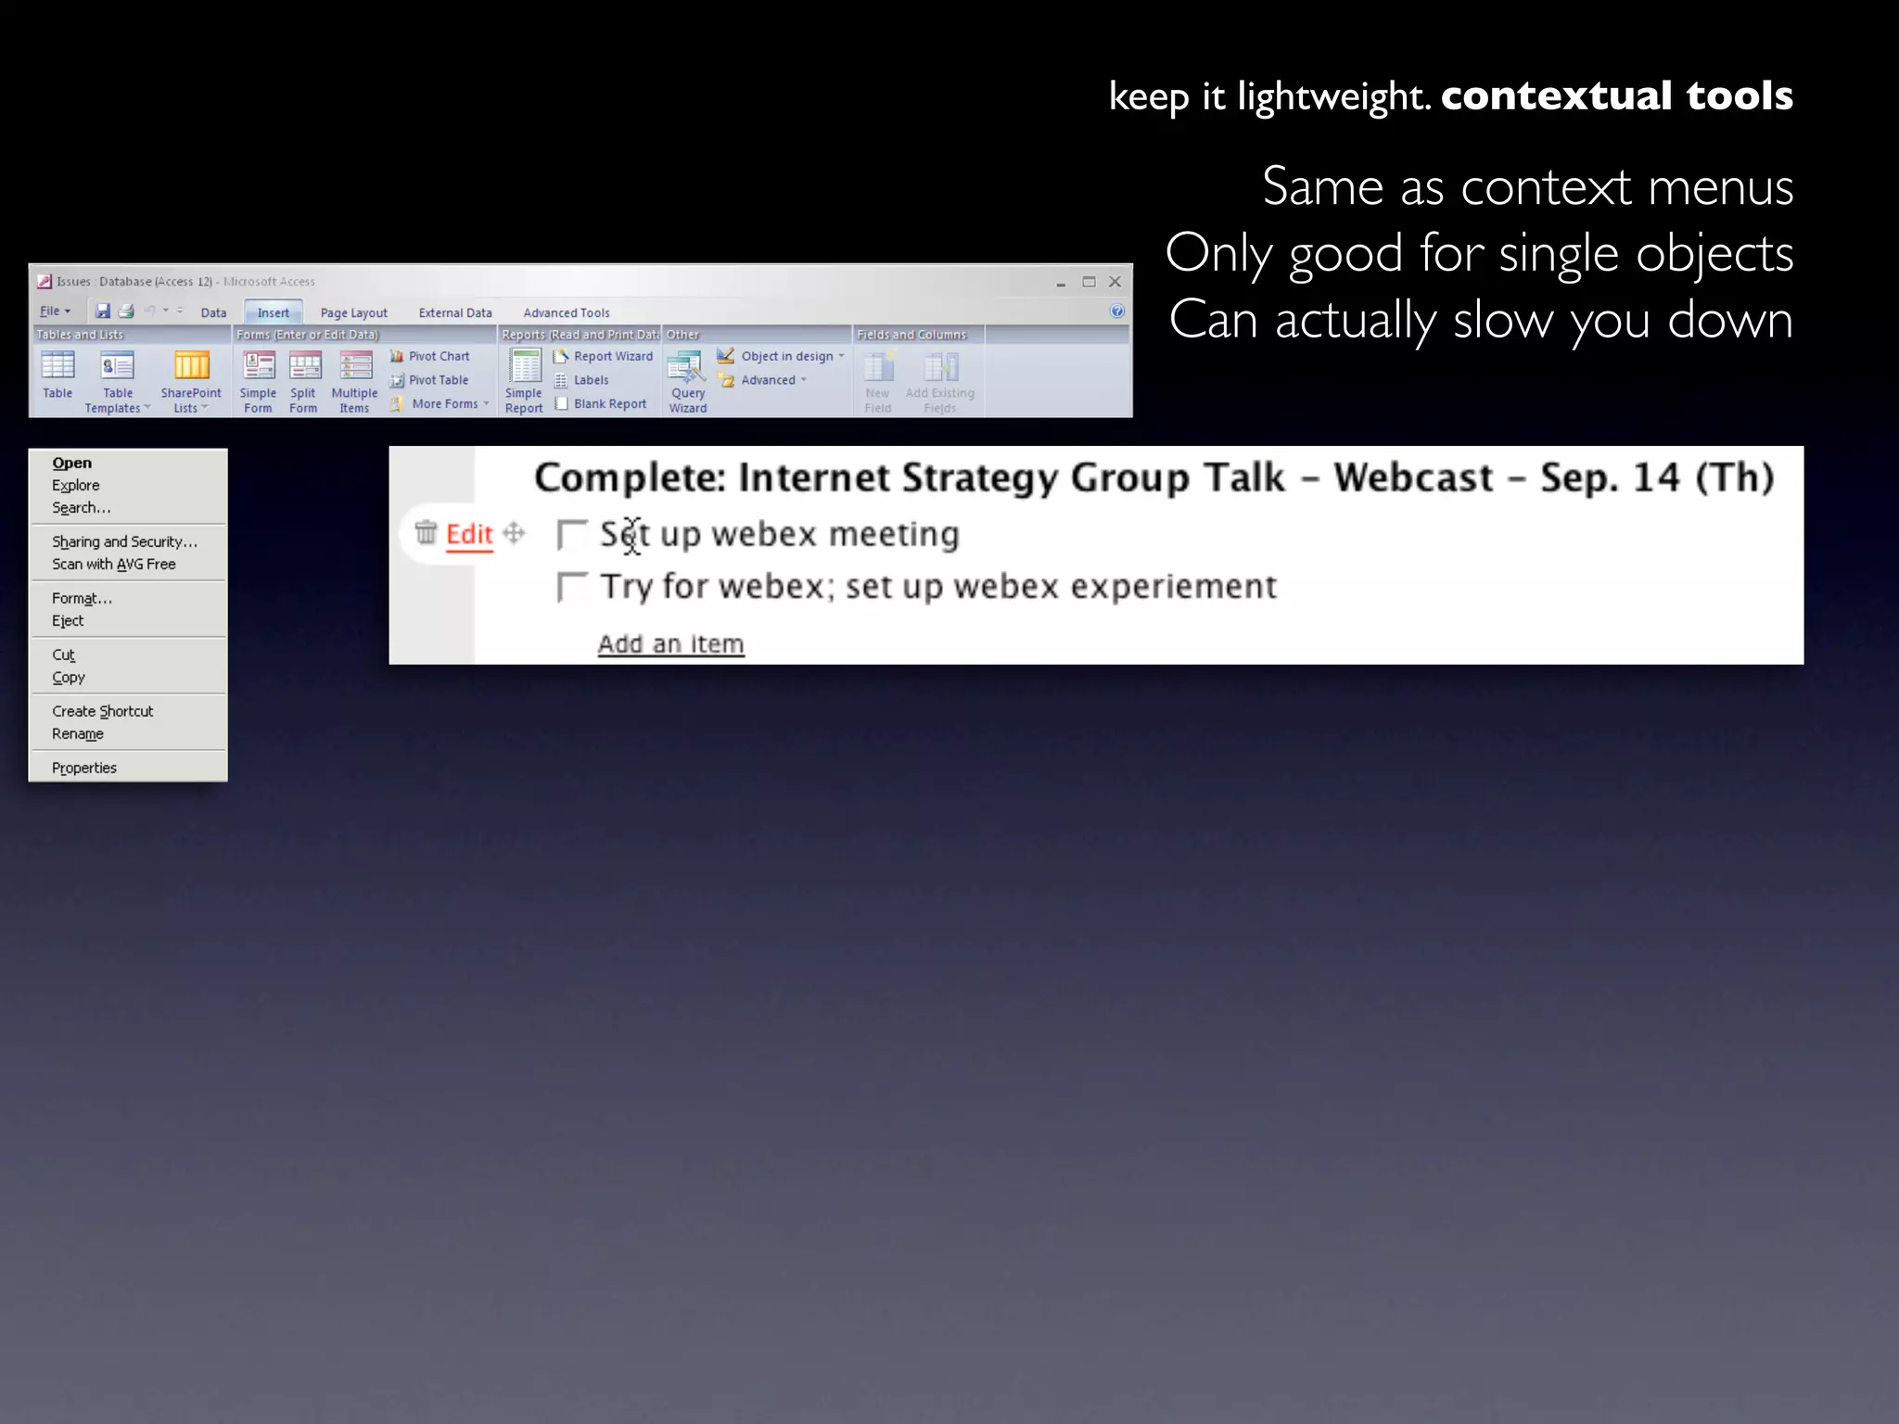Click the red Edit link

(x=469, y=535)
